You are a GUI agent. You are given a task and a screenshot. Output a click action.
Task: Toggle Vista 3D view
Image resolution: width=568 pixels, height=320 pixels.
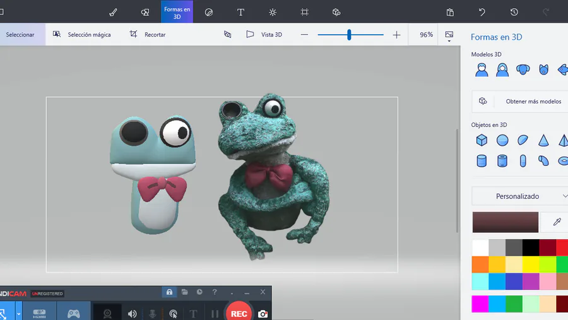[264, 35]
